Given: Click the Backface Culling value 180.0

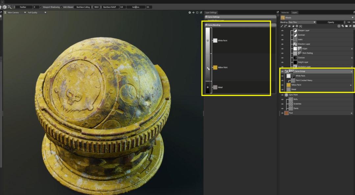Looking at the screenshot, I should [96, 7].
